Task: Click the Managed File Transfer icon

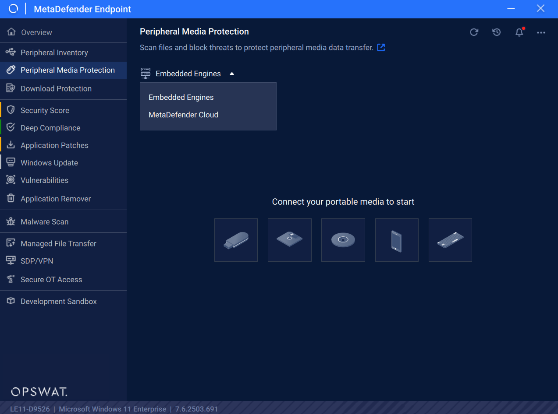Action: pos(11,243)
